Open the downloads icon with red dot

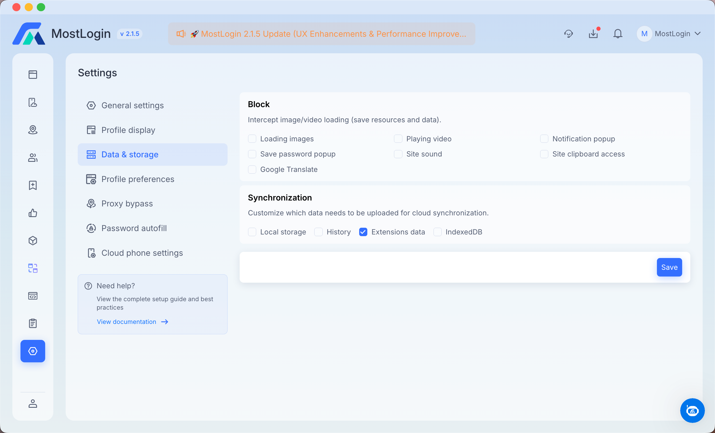[593, 34]
